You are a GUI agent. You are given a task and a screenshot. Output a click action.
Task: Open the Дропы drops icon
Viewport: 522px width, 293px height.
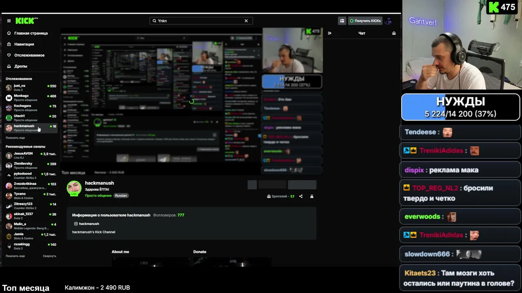coord(9,66)
